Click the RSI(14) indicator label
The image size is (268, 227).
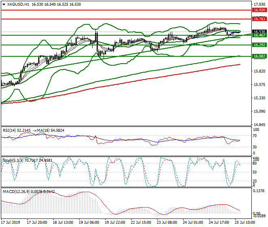click(x=9, y=131)
